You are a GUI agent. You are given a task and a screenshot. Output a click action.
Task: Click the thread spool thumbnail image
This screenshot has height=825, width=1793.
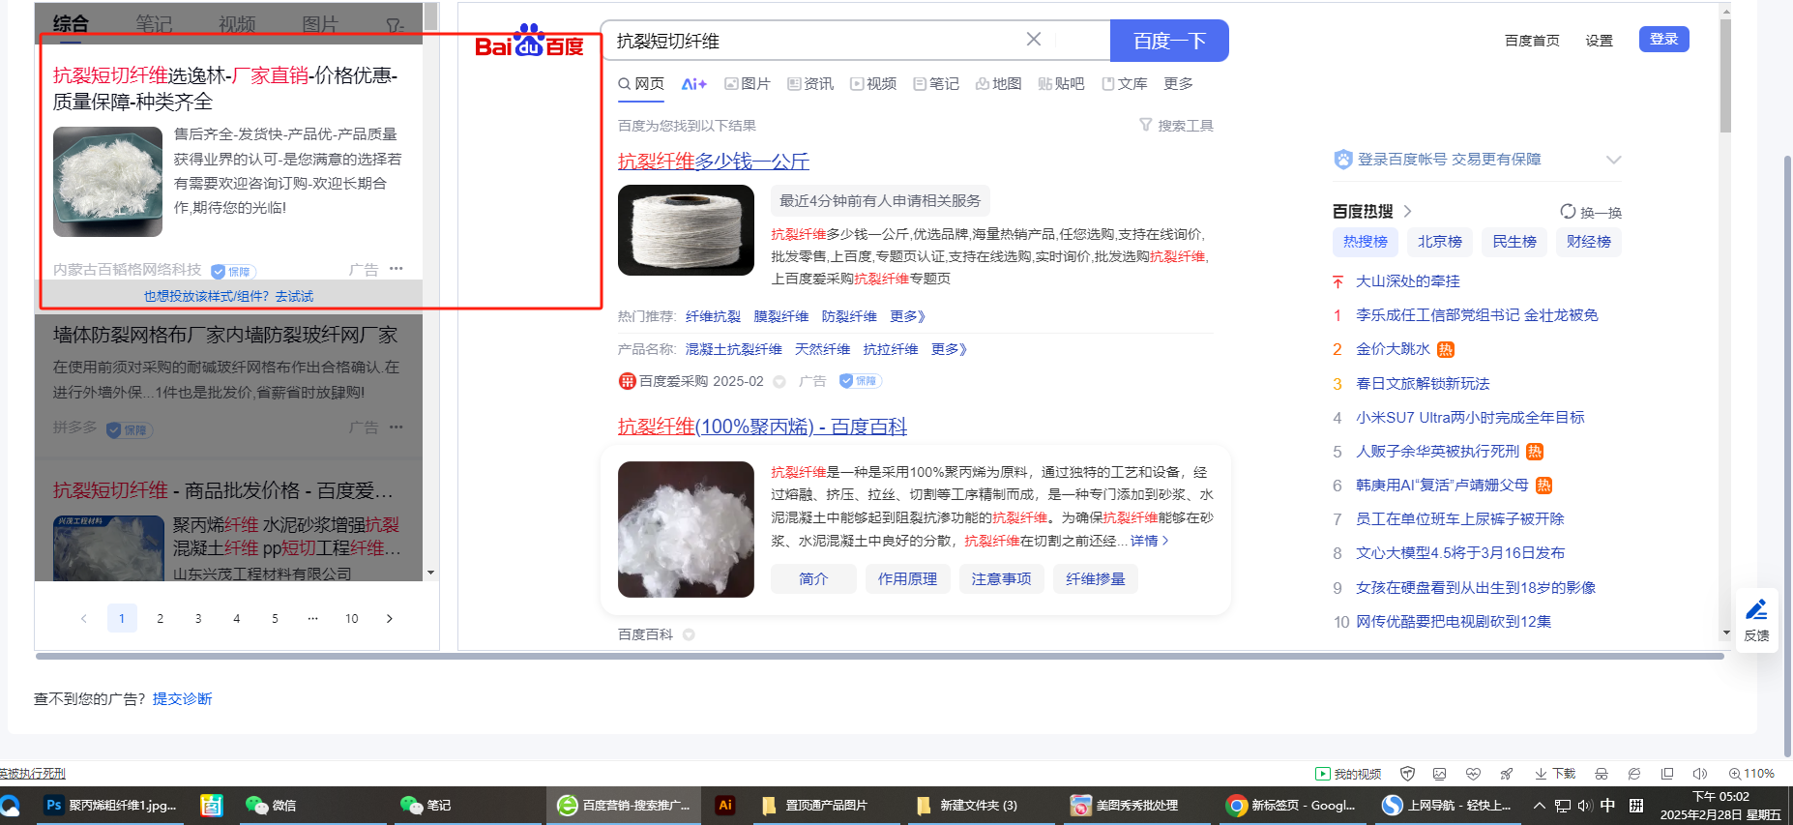click(686, 230)
